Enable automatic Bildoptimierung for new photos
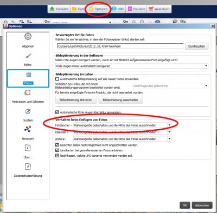 [x=57, y=79]
